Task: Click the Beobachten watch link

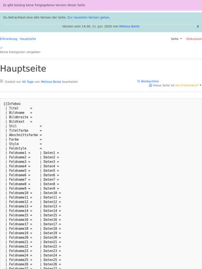Action: pyautogui.click(x=150, y=81)
